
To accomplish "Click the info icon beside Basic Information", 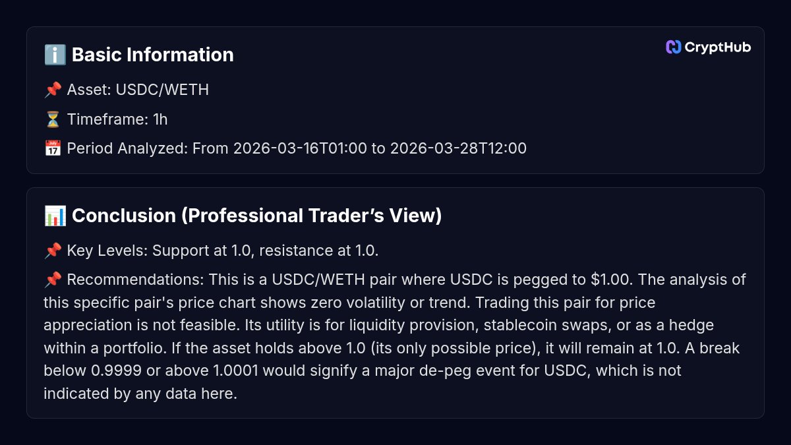I will (55, 55).
